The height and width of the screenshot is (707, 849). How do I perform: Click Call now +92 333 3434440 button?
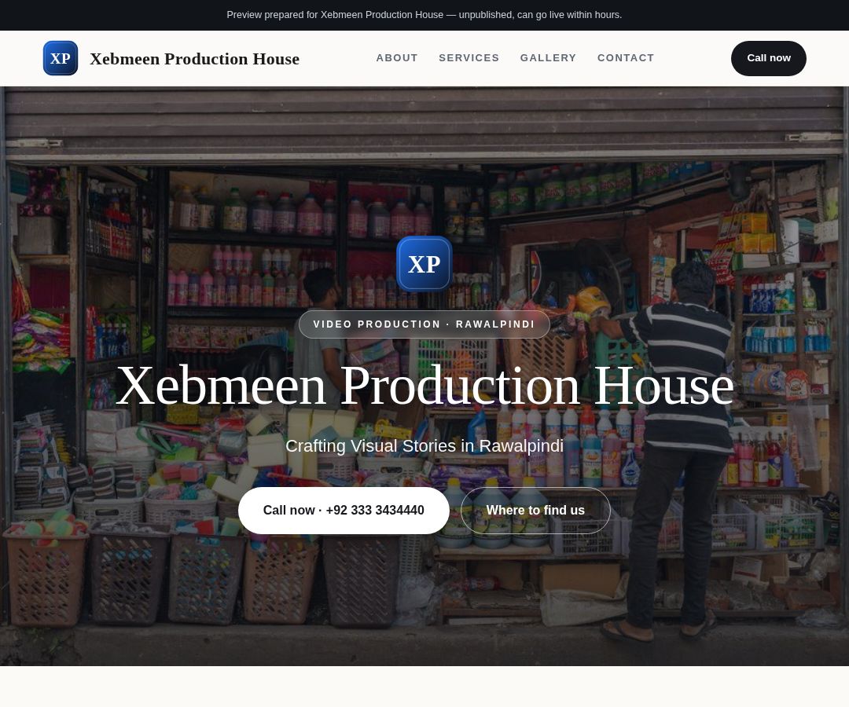point(344,511)
